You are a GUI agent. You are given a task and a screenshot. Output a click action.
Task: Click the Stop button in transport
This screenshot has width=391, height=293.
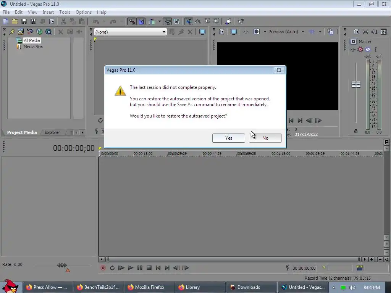(x=149, y=268)
